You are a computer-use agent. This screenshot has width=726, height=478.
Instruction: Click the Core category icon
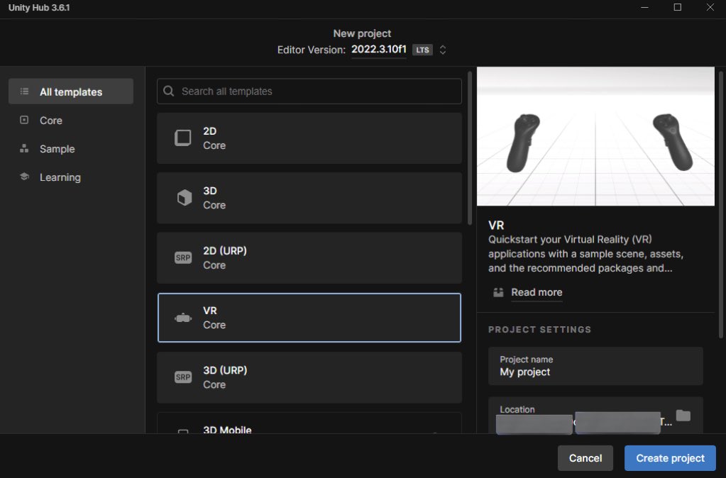coord(24,120)
